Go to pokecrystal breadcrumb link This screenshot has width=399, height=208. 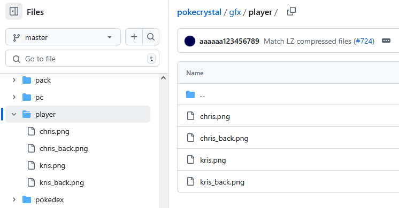199,12
